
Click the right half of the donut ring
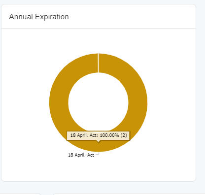pos(138,102)
